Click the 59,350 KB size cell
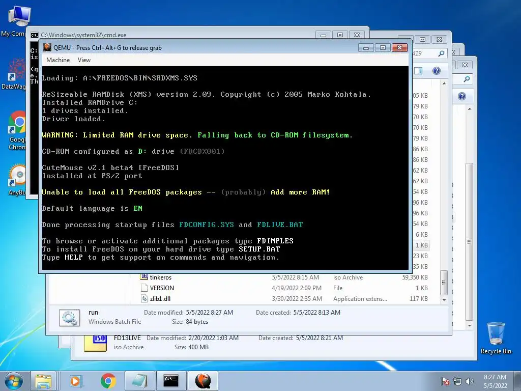 tap(415, 277)
